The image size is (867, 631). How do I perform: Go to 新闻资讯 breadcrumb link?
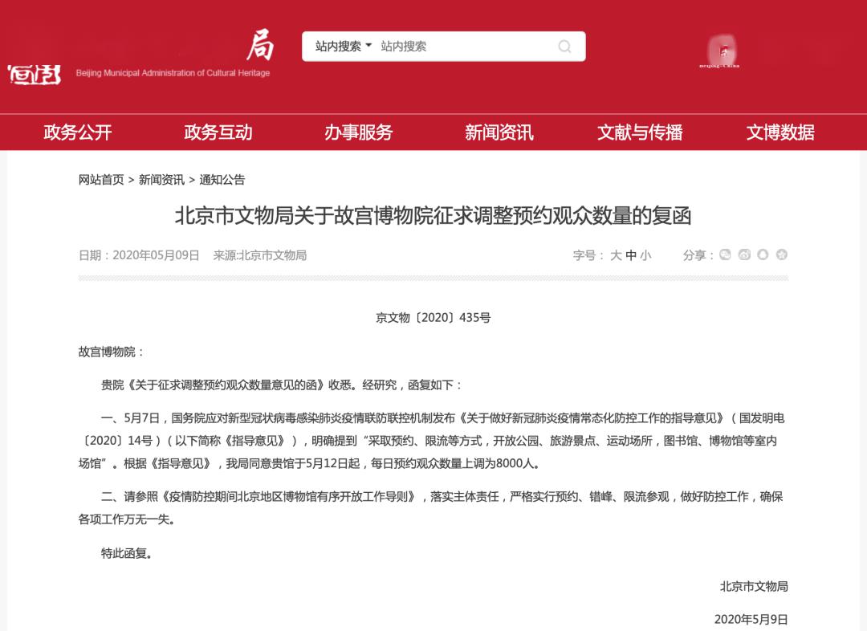click(161, 180)
